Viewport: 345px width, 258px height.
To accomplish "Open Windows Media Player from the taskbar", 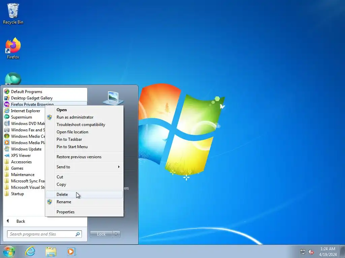I will point(71,252).
